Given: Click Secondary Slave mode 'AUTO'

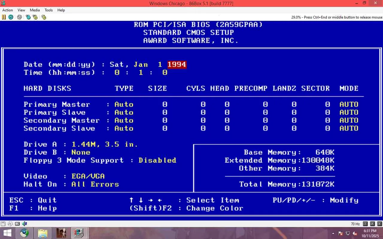Looking at the screenshot, I should point(349,128).
